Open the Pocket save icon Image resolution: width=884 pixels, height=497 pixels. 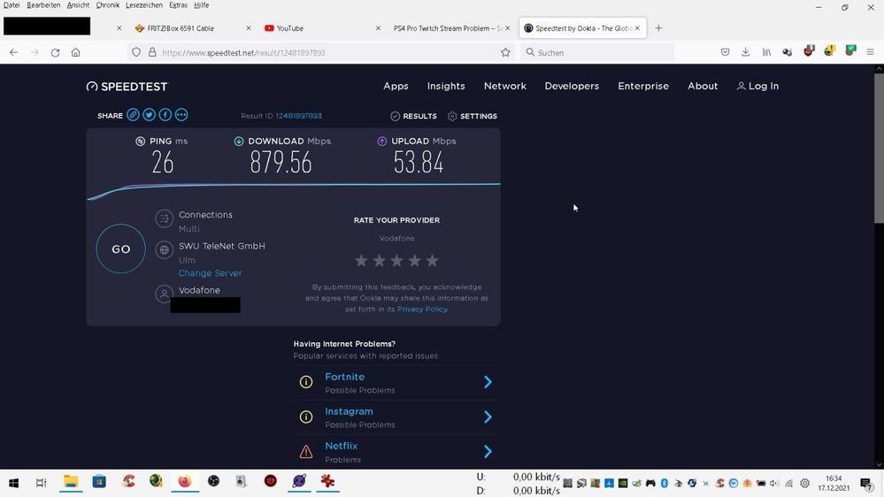[x=725, y=52]
